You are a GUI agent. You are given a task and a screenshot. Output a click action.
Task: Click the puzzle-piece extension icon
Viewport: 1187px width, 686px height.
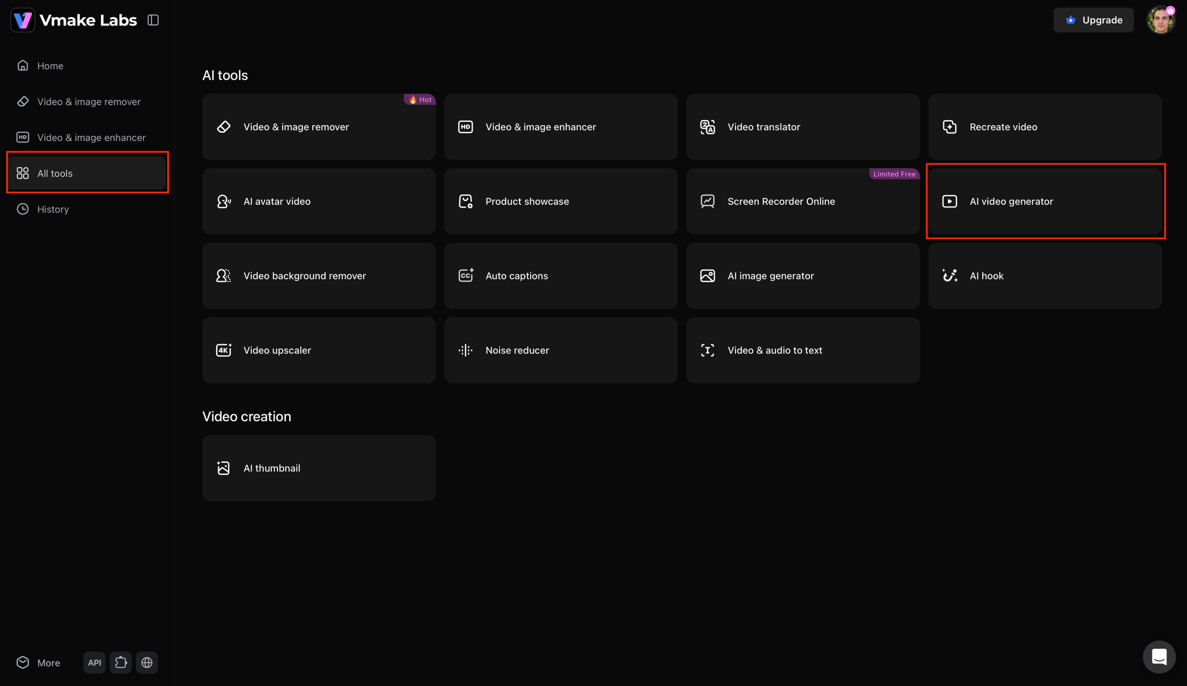coord(121,663)
